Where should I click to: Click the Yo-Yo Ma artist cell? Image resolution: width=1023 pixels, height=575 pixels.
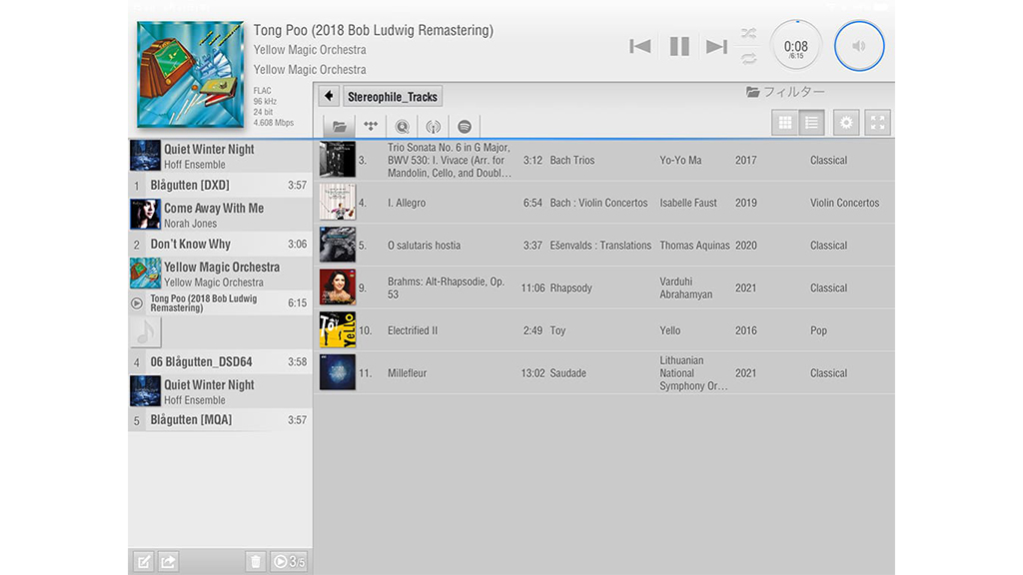click(680, 161)
